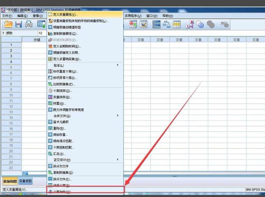
Task: Open the 帮助(H) menu
Action: 168,16
